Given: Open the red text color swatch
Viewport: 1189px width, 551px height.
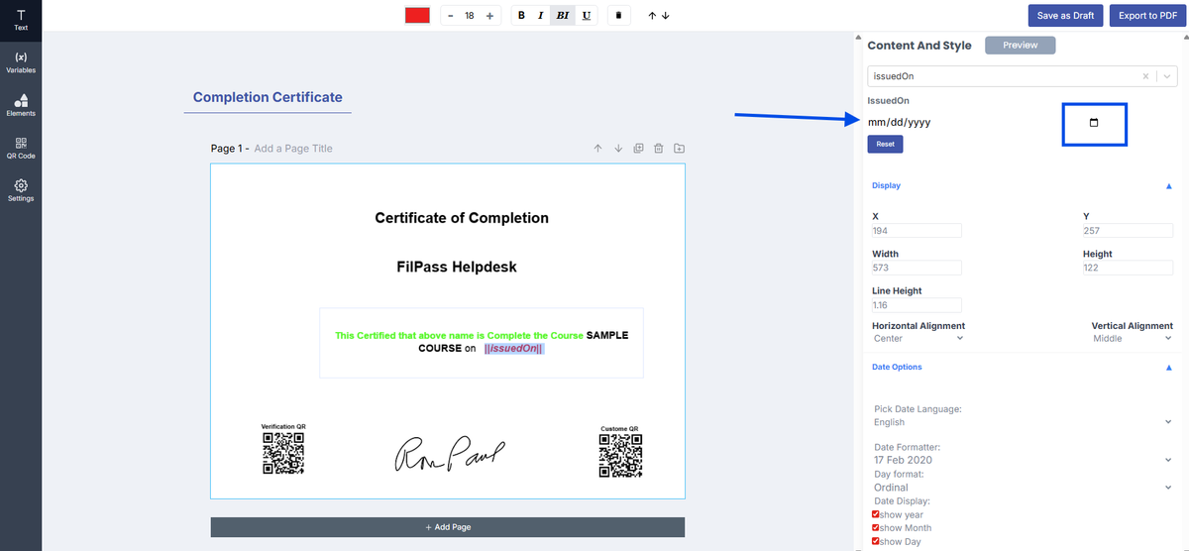Looking at the screenshot, I should pyautogui.click(x=417, y=16).
